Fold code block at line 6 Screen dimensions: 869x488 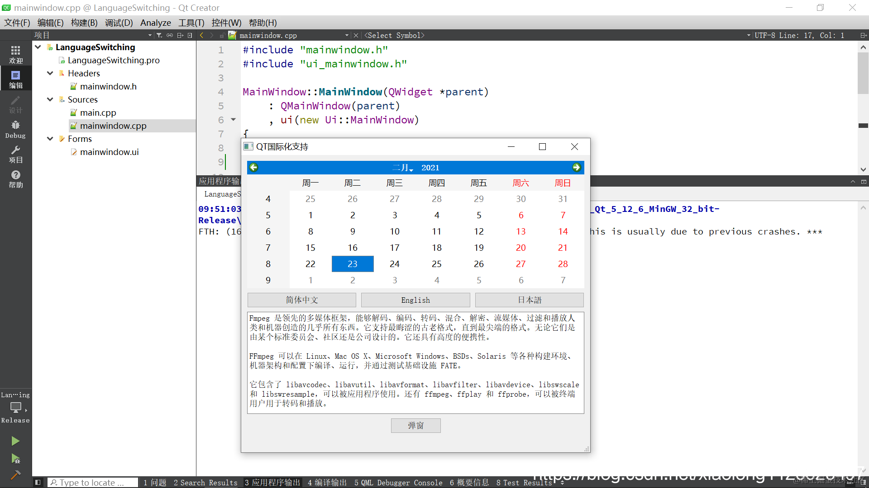click(x=234, y=120)
